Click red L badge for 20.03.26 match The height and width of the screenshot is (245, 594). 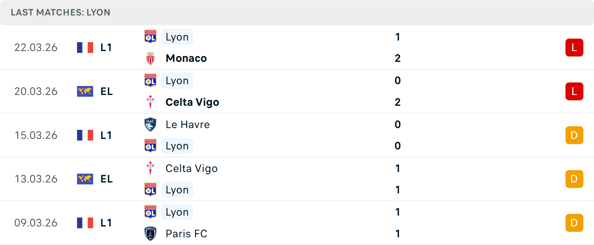click(x=574, y=92)
